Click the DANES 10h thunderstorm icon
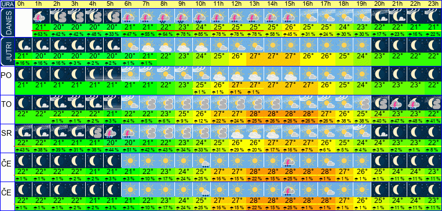Screen dimensions: 442x211 tap(201, 16)
